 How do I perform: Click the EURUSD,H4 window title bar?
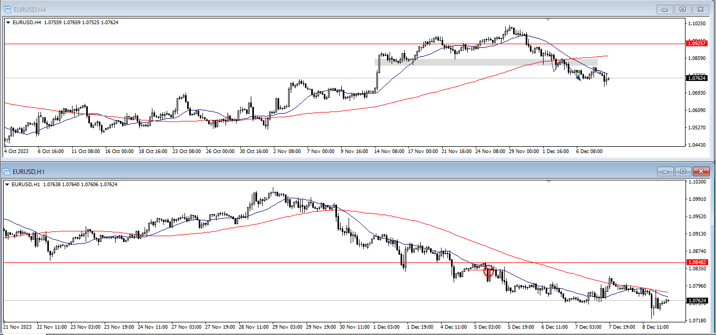pyautogui.click(x=315, y=9)
